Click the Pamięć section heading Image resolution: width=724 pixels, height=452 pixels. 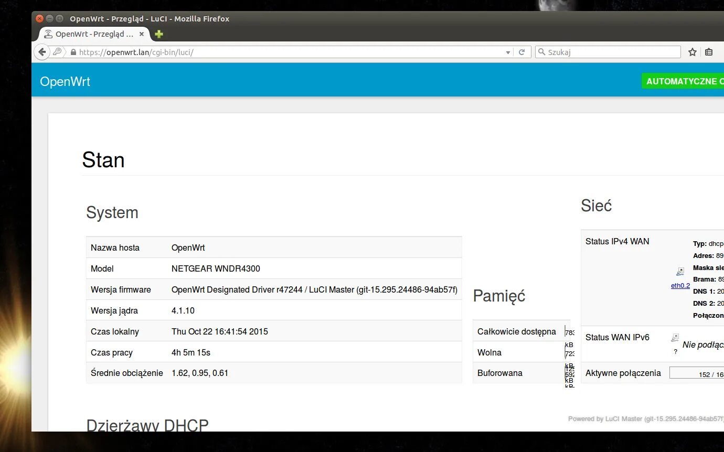coord(499,296)
